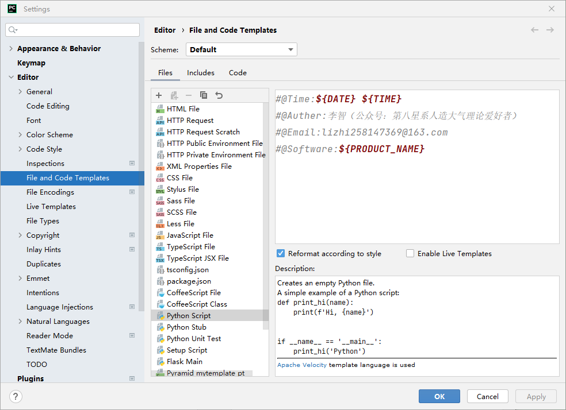Switch to the Code tab
Image resolution: width=566 pixels, height=410 pixels.
click(238, 73)
